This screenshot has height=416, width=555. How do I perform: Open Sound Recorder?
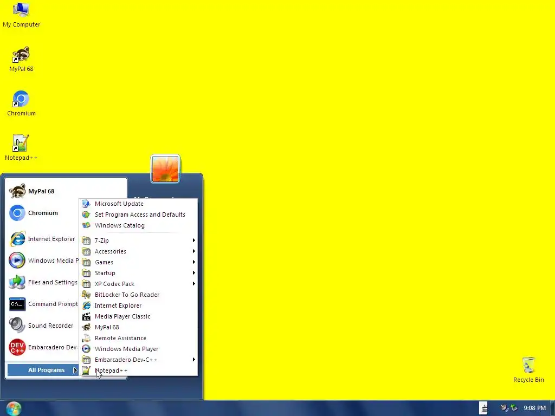(x=42, y=326)
